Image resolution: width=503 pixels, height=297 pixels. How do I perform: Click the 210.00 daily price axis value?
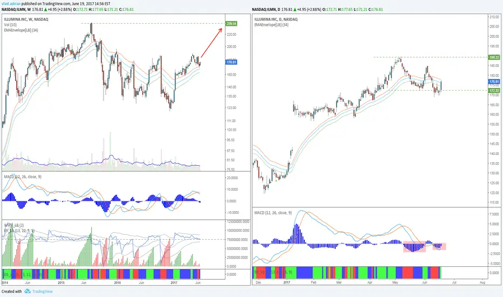(494, 17)
